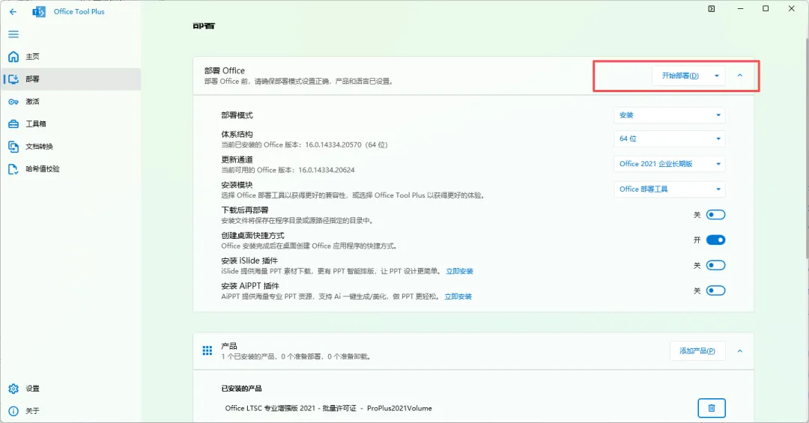Viewport: 809px width, 423px height.
Task: Toggle the 下载后再部署 switch
Action: (x=715, y=215)
